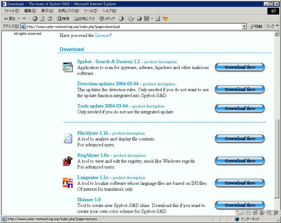Click the Discuss notepad toolbar icon
This screenshot has width=281, height=223.
(157, 18)
